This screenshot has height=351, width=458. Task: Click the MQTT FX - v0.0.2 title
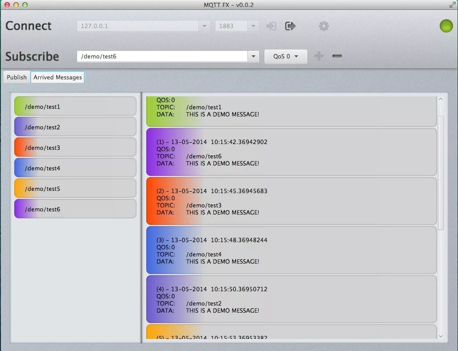click(229, 5)
